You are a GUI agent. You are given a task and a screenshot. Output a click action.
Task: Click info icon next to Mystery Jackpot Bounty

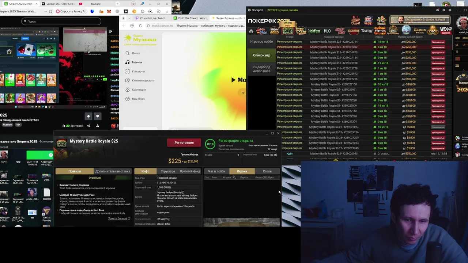click(x=183, y=192)
